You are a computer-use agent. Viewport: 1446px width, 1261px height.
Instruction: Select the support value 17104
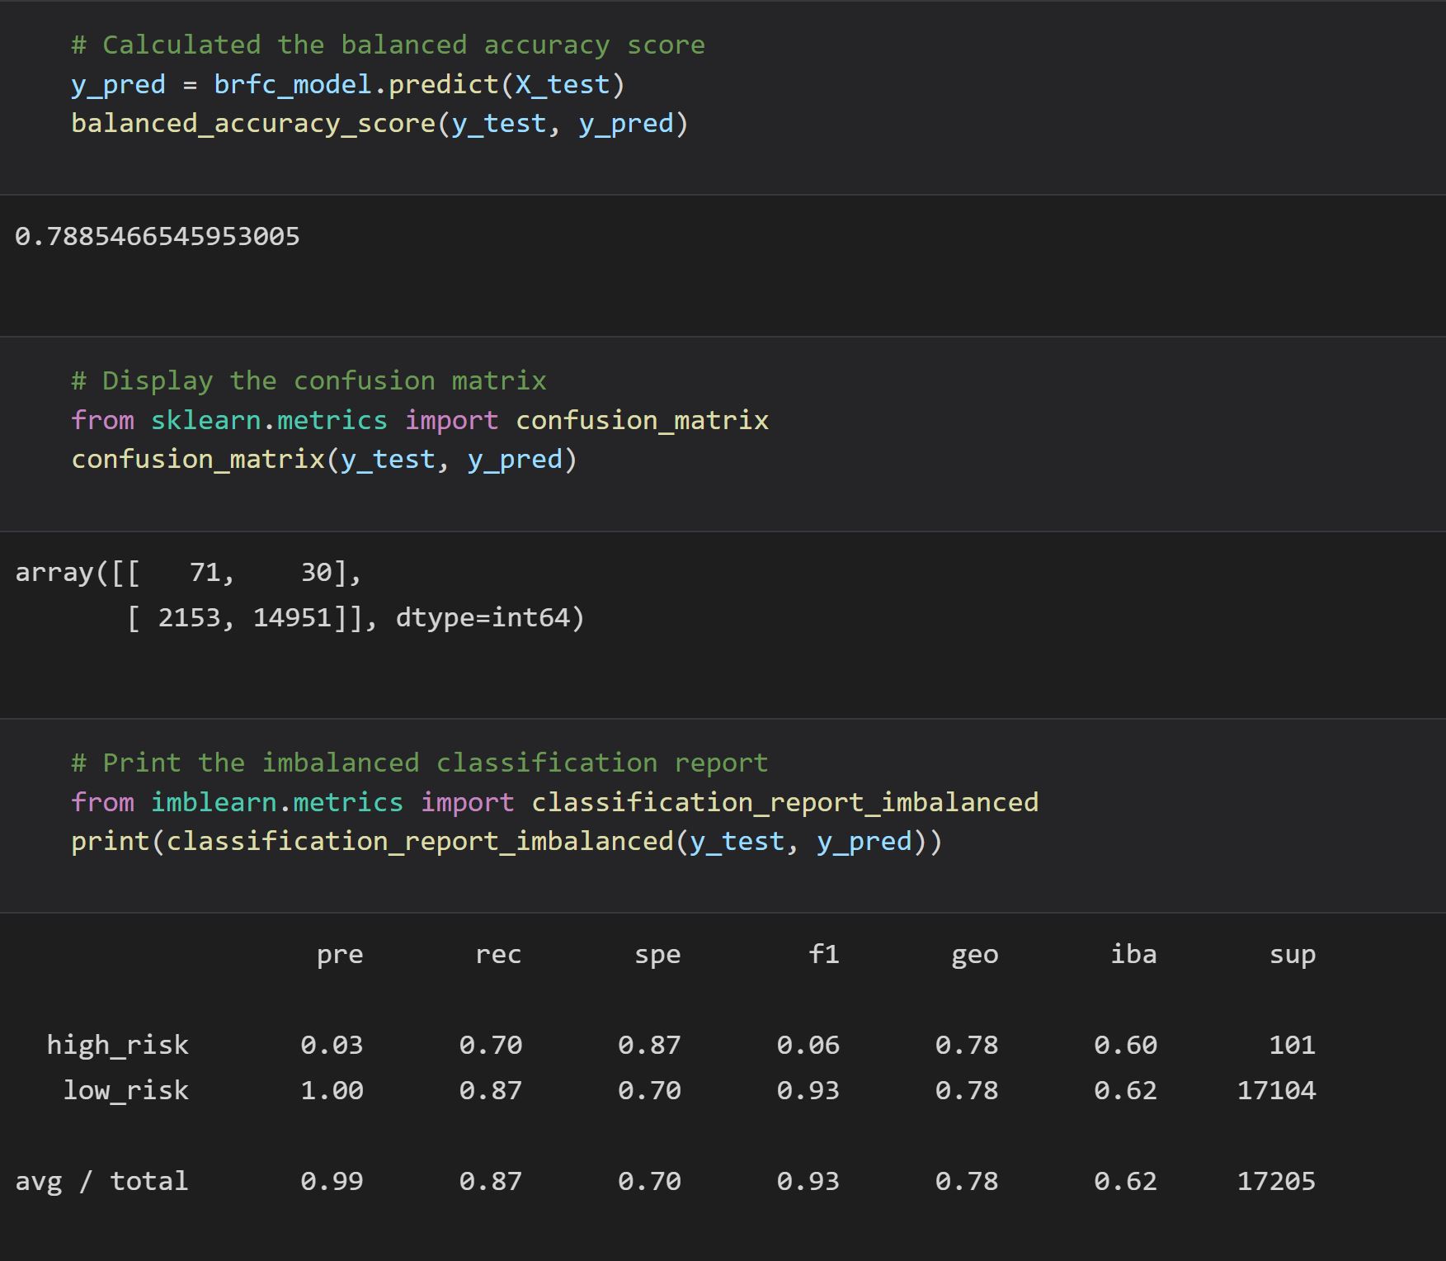[x=1276, y=1089]
